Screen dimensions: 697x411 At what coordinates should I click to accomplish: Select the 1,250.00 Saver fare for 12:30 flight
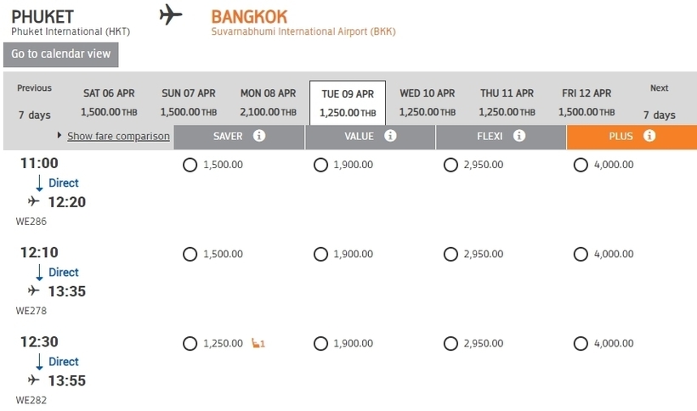[x=190, y=344]
